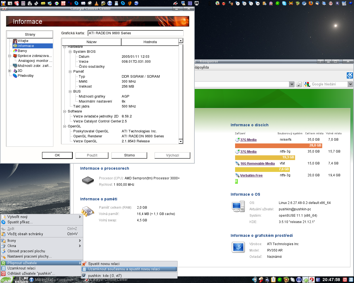Open Nastavení pracovní plochy
This screenshot has width=354, height=283.
(41, 256)
